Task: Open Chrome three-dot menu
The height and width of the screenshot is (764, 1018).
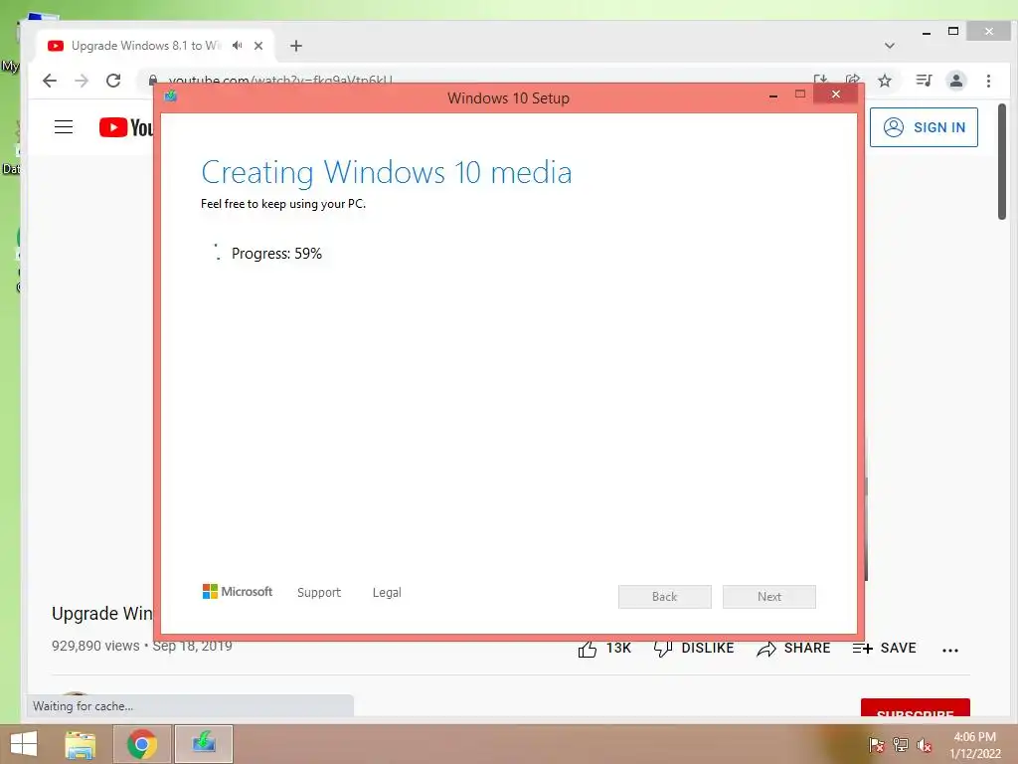Action: (988, 81)
